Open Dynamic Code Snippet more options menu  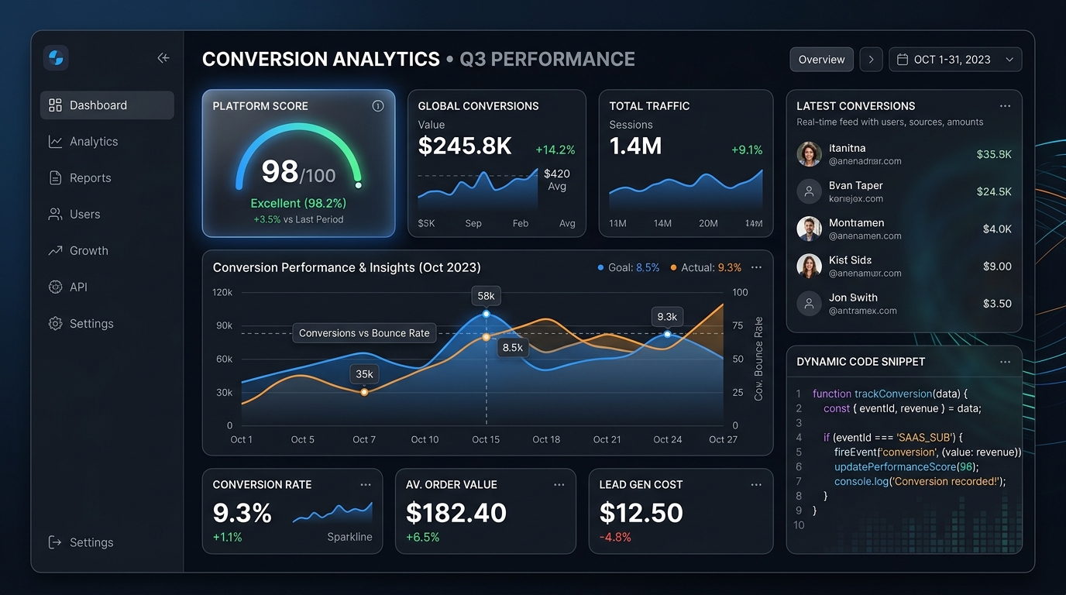[1005, 362]
